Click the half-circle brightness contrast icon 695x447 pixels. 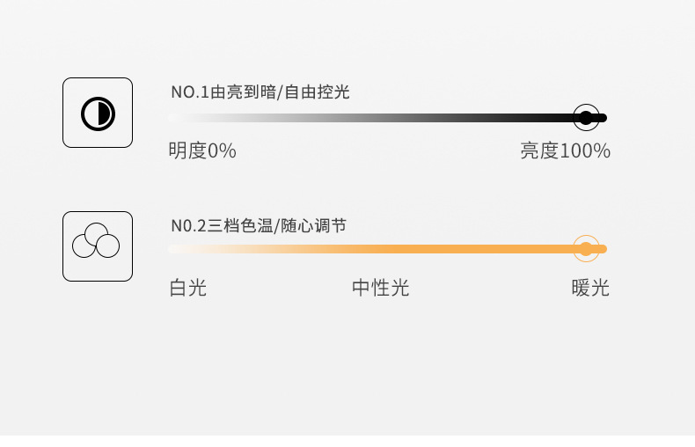98,113
